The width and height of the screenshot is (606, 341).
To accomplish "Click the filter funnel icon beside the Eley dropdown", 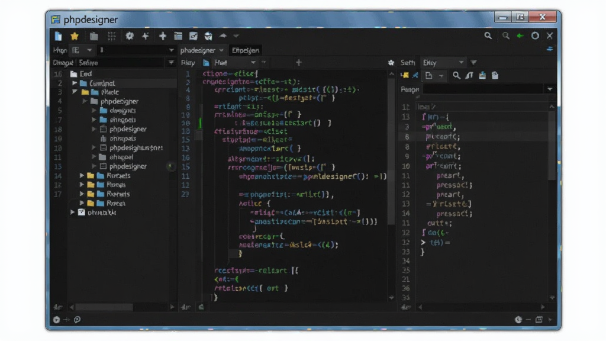I will (473, 63).
